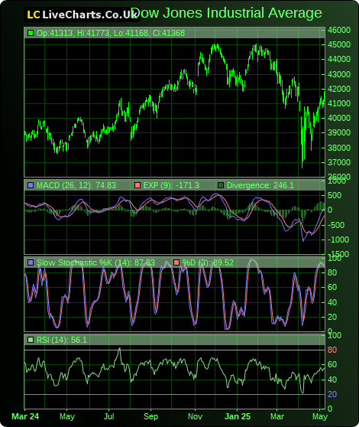This screenshot has width=359, height=427.
Task: Click the first May date axis label after Mar 24
Action: coord(67,416)
